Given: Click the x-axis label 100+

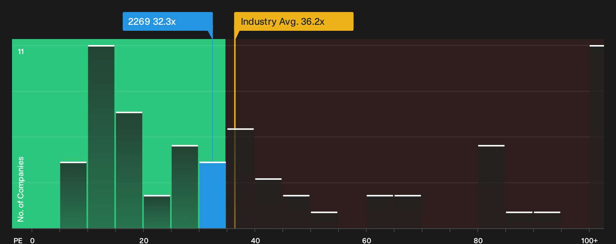Looking at the screenshot, I should tap(589, 240).
